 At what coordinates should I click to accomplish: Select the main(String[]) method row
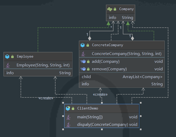102,117
